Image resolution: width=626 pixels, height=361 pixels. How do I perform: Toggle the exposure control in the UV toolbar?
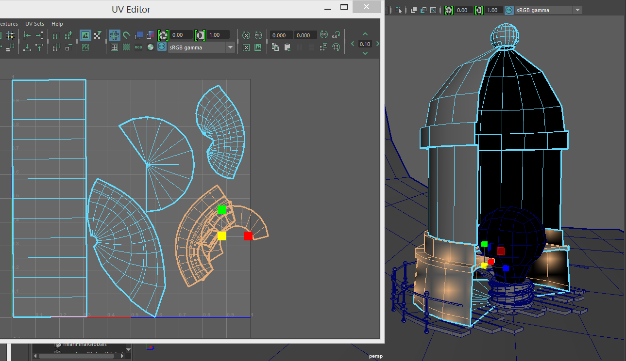[163, 35]
